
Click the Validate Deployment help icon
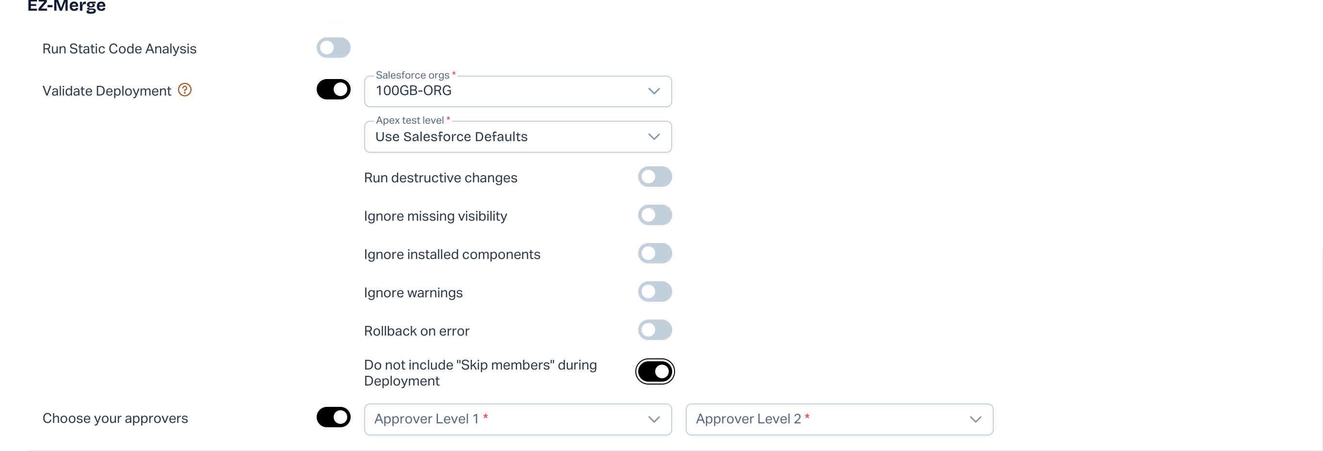pos(185,90)
